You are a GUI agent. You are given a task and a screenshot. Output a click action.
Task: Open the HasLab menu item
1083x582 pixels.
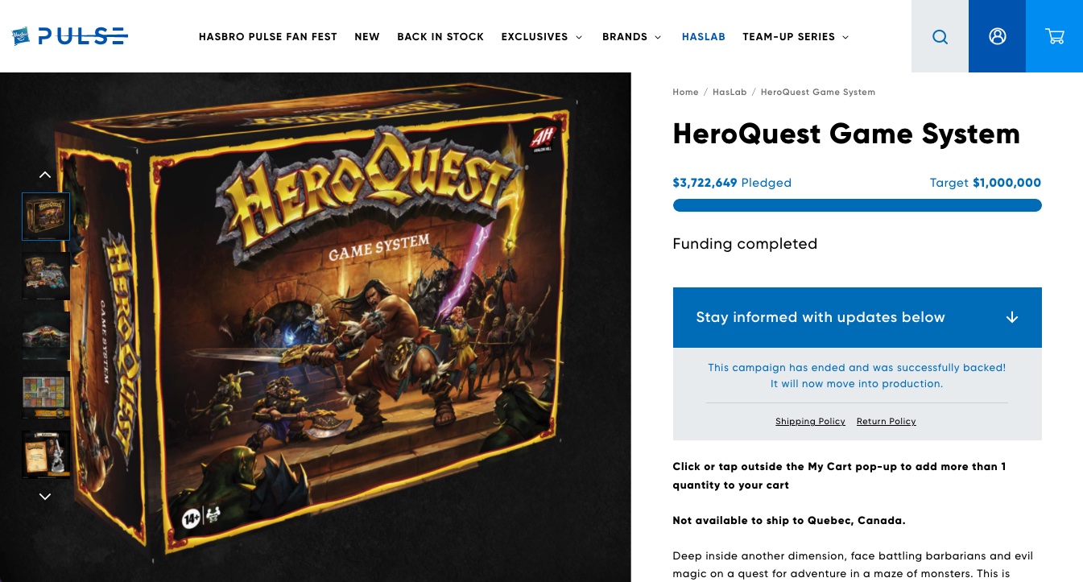pyautogui.click(x=704, y=37)
